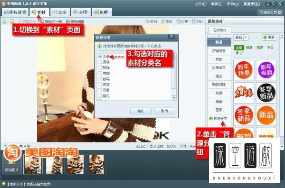Image resolution: width=285 pixels, height=188 pixels.
Task: Open the 文件(F) menu
Action: (x=200, y=4)
